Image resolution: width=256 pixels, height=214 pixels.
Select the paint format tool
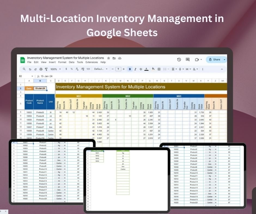coord(46,69)
